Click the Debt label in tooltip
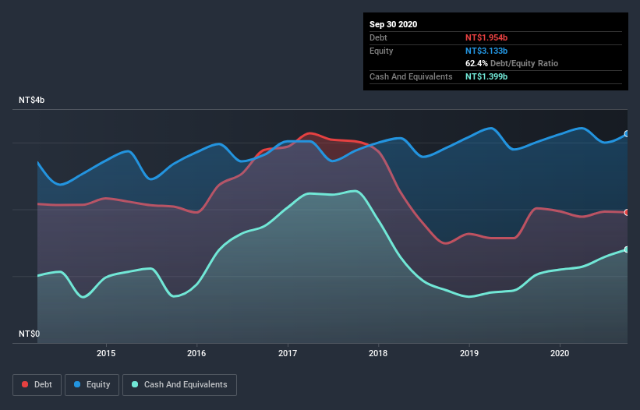The height and width of the screenshot is (410, 640). 378,37
